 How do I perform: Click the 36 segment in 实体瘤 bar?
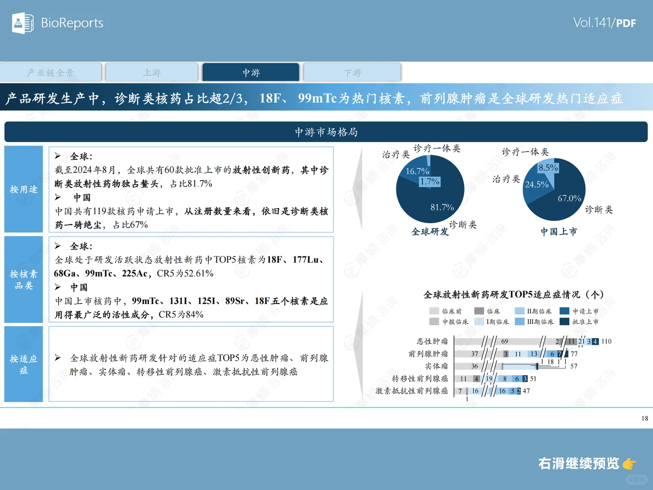pos(474,366)
